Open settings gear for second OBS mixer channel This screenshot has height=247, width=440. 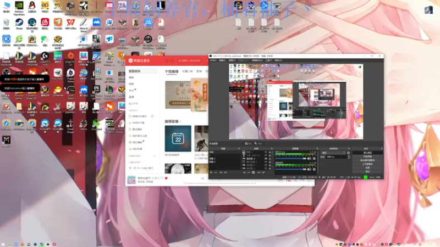[314, 169]
